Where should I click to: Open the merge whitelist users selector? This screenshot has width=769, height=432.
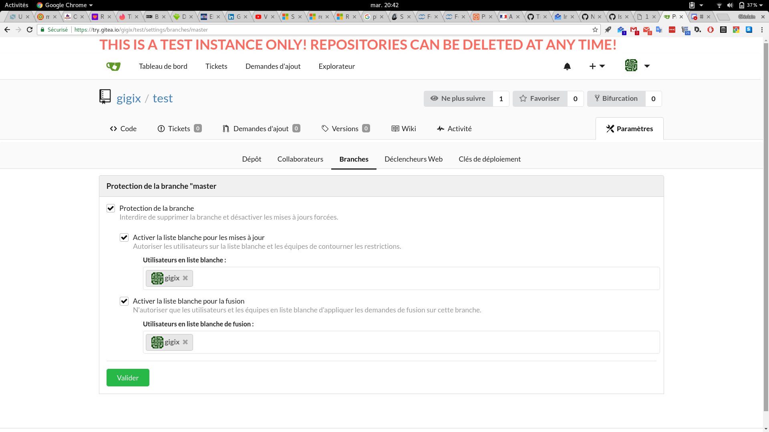(401, 342)
